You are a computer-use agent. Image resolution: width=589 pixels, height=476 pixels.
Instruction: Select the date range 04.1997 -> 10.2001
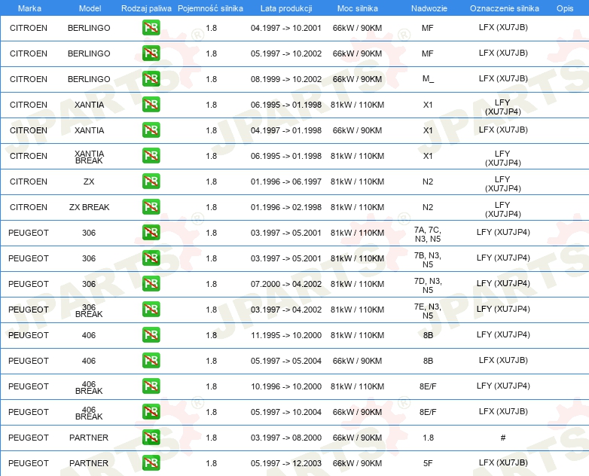pos(286,28)
